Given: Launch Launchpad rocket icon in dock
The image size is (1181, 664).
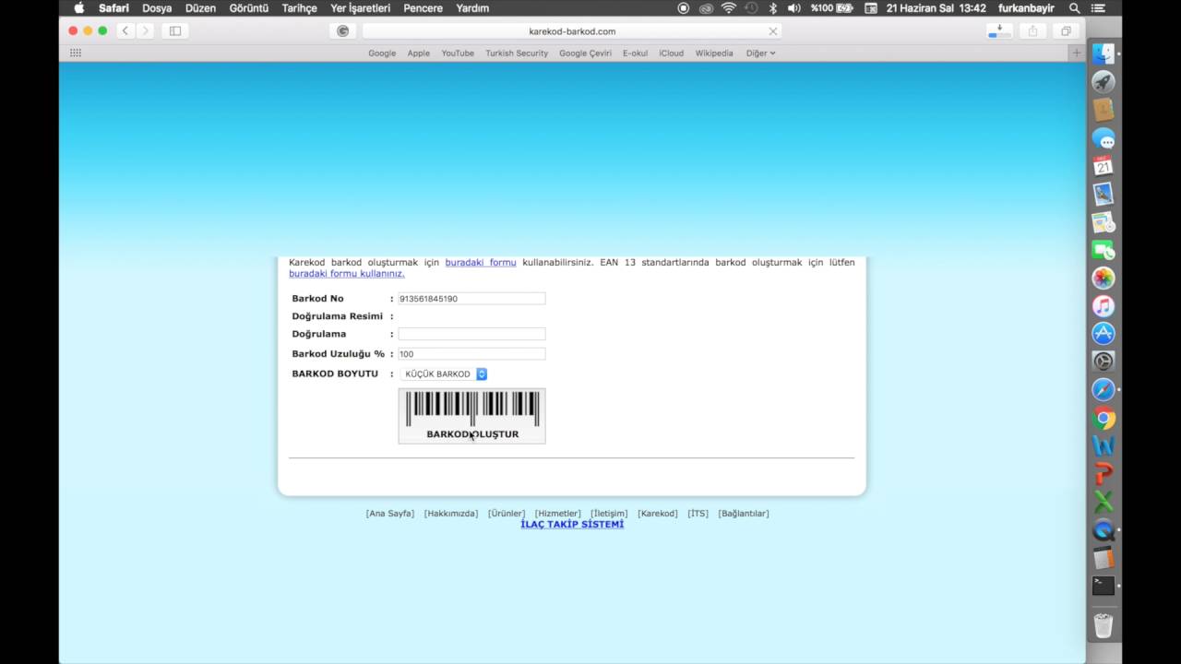Looking at the screenshot, I should click(1103, 82).
